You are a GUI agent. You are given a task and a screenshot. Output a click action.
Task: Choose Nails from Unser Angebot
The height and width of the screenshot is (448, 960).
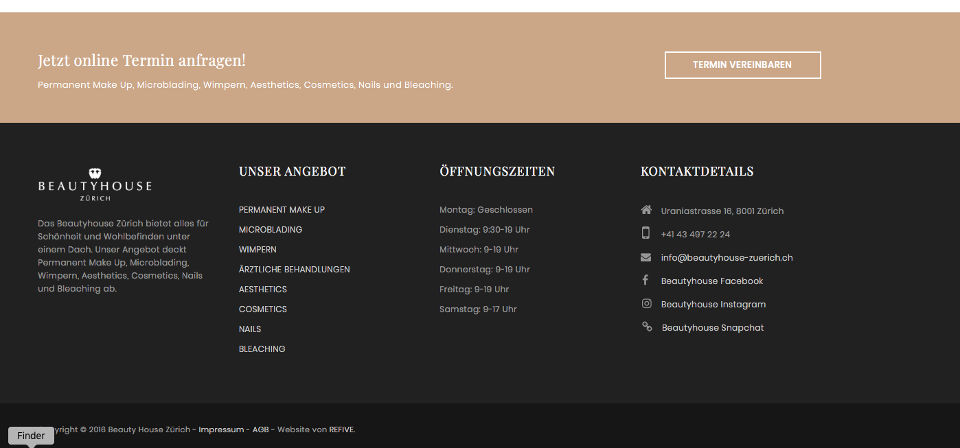250,329
